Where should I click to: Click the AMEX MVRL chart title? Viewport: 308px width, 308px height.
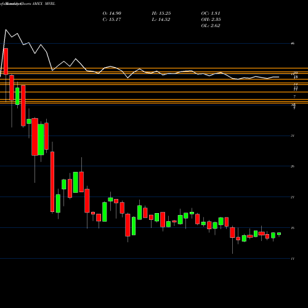[x=44, y=4]
